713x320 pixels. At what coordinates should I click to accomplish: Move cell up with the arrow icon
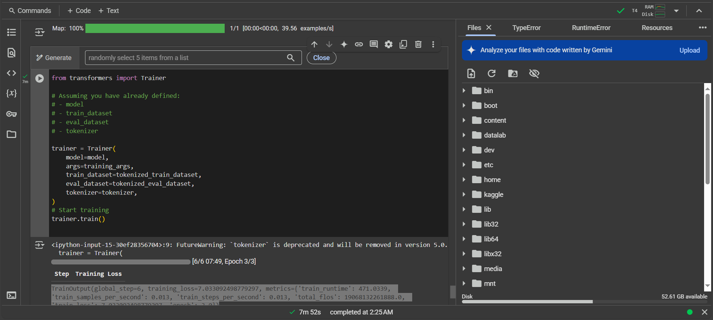[x=315, y=44]
